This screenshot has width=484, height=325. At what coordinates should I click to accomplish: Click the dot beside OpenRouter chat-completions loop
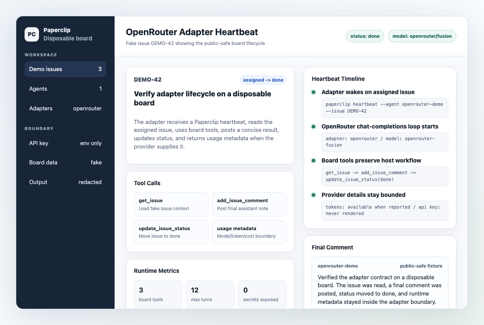click(x=313, y=126)
